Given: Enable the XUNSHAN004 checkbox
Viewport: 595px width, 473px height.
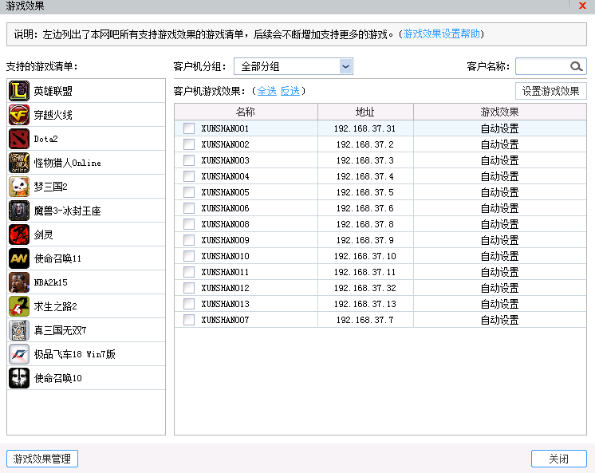Looking at the screenshot, I should [189, 176].
